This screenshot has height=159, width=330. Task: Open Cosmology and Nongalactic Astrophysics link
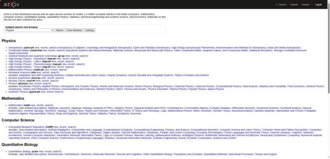(109, 48)
